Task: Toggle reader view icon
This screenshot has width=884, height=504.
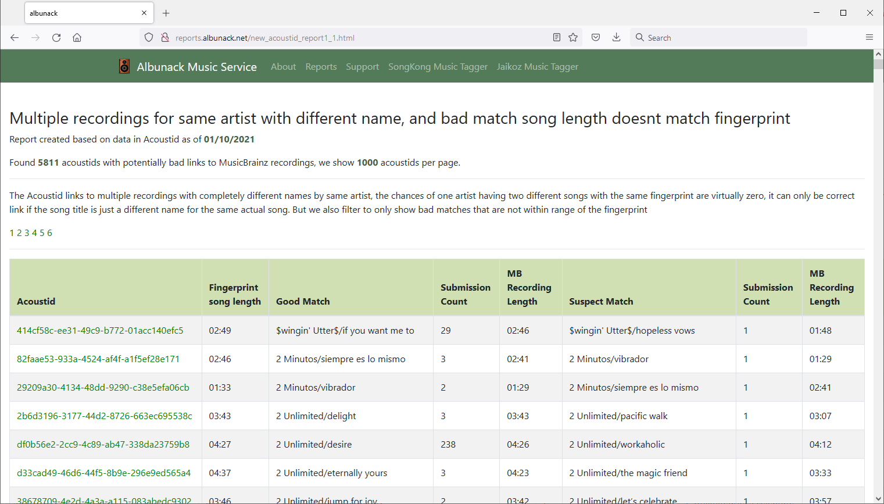Action: (557, 37)
